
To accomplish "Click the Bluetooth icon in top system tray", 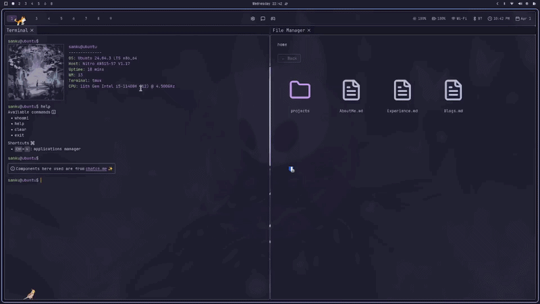I will pos(504,3).
